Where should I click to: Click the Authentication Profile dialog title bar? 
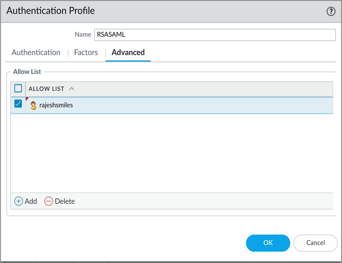pos(155,11)
